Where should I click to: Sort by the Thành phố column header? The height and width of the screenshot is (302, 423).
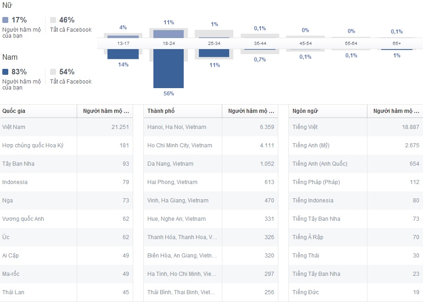pos(161,111)
